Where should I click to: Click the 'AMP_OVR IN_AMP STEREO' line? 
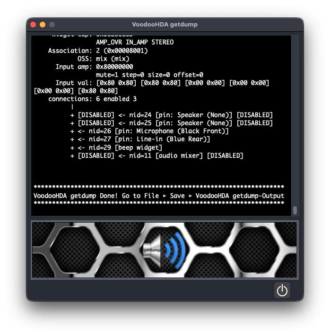pos(135,42)
